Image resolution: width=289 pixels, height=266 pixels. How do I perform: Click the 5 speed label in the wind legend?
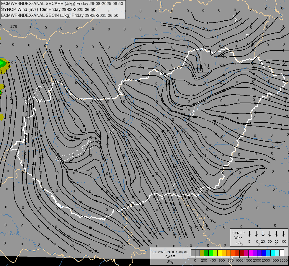pyautogui.click(x=249, y=241)
